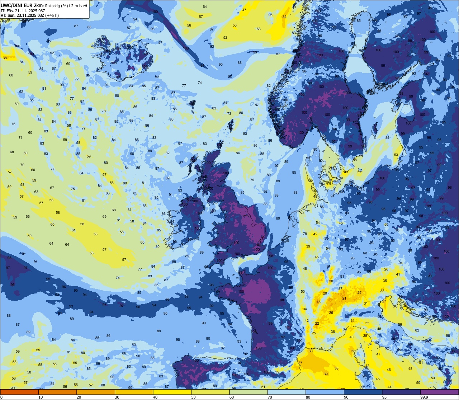Click the legend label '10'
Viewport: 459px width, 400px height.
pyautogui.click(x=41, y=397)
